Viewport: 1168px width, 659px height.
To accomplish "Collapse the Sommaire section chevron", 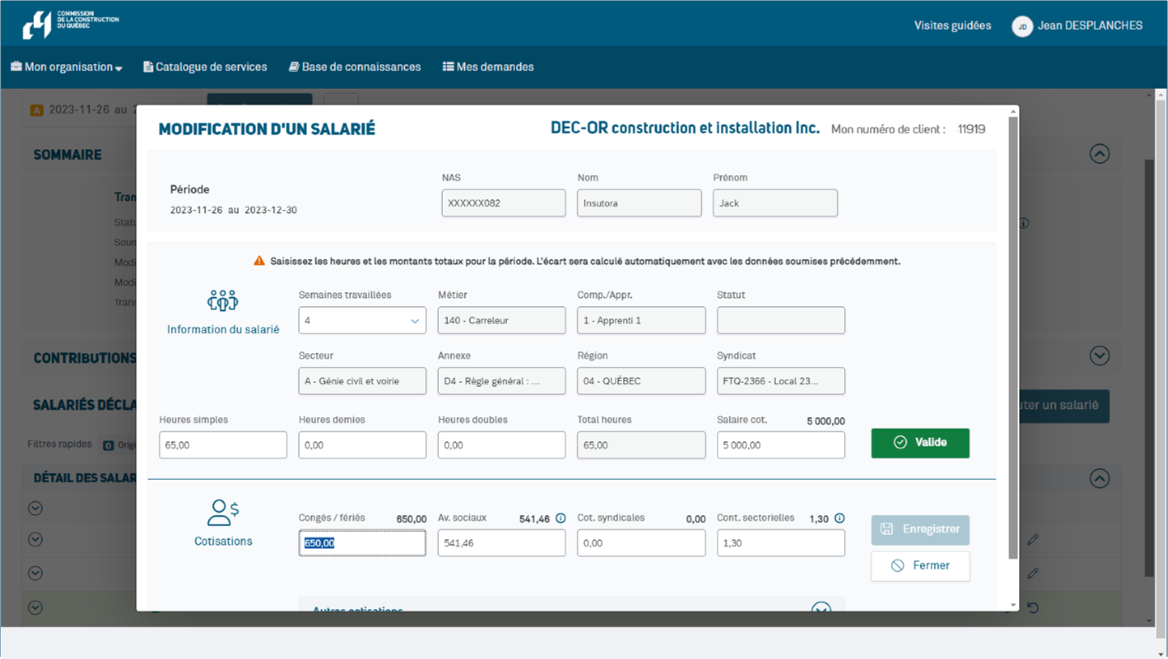I will (1099, 154).
